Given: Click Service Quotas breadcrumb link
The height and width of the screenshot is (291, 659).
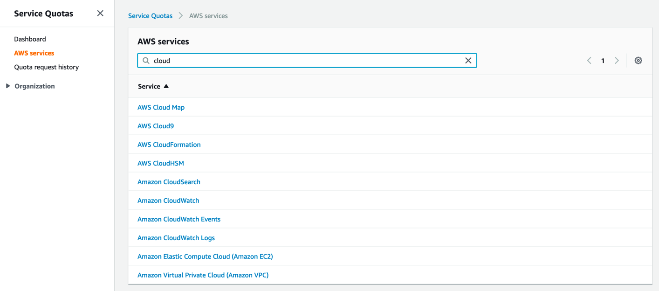Looking at the screenshot, I should pos(150,16).
